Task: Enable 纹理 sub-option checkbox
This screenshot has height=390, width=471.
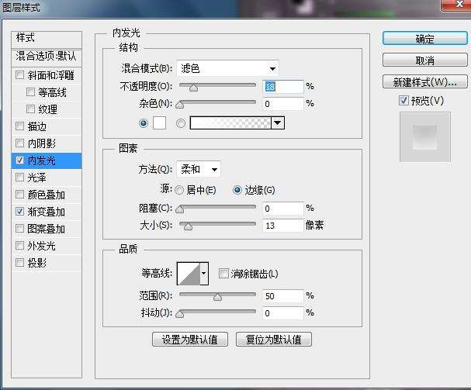Action: 30,109
